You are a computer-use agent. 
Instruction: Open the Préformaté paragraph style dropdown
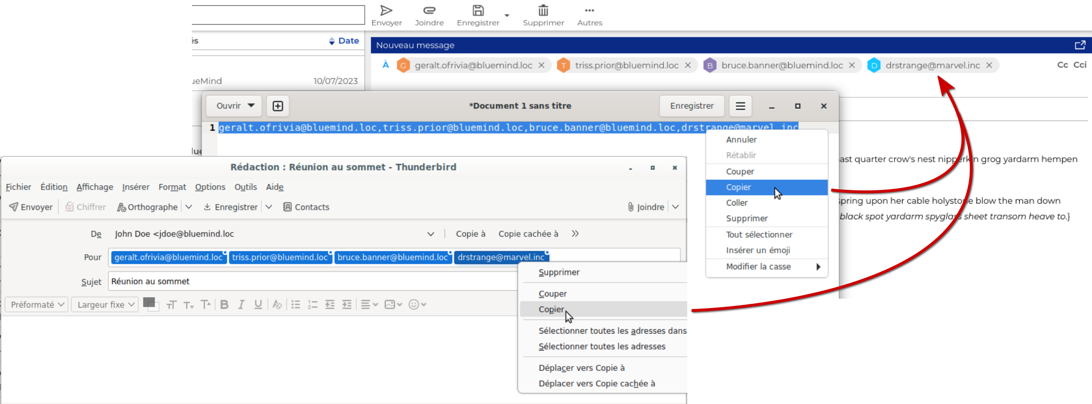(x=37, y=305)
